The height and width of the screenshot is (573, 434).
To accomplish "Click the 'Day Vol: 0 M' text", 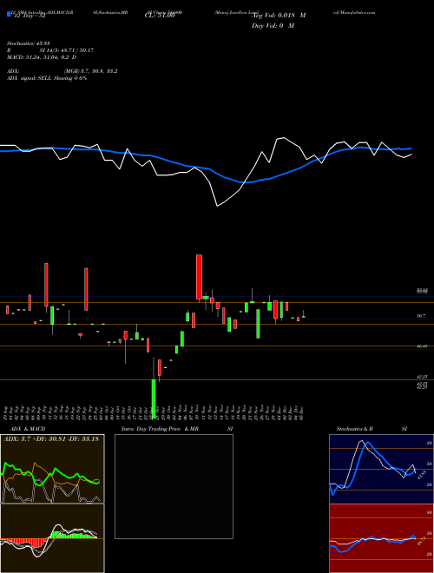I will click(x=273, y=26).
